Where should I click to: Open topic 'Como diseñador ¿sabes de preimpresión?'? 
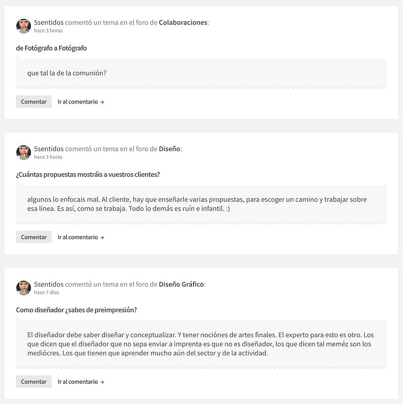coord(76,310)
